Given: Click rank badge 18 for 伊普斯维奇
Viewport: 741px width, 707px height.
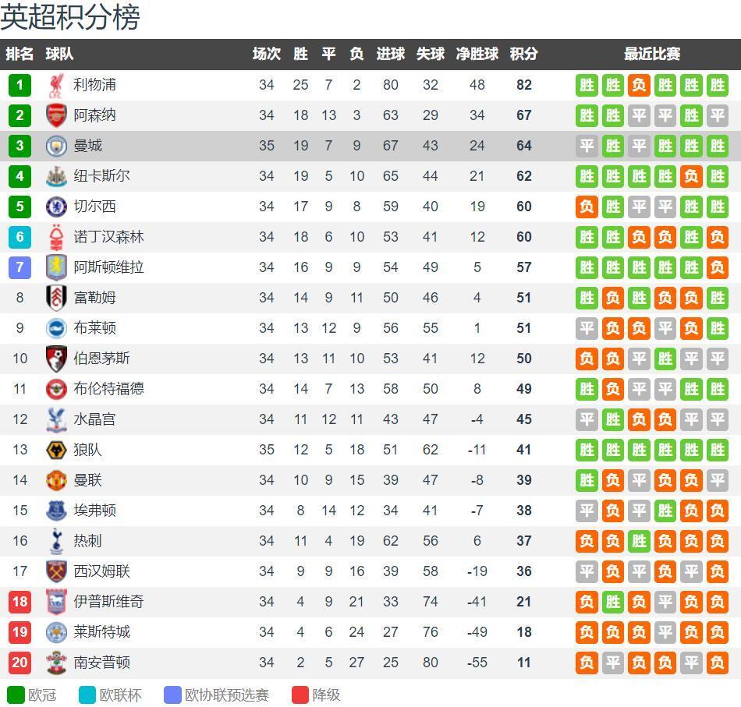Looking at the screenshot, I should click(19, 602).
